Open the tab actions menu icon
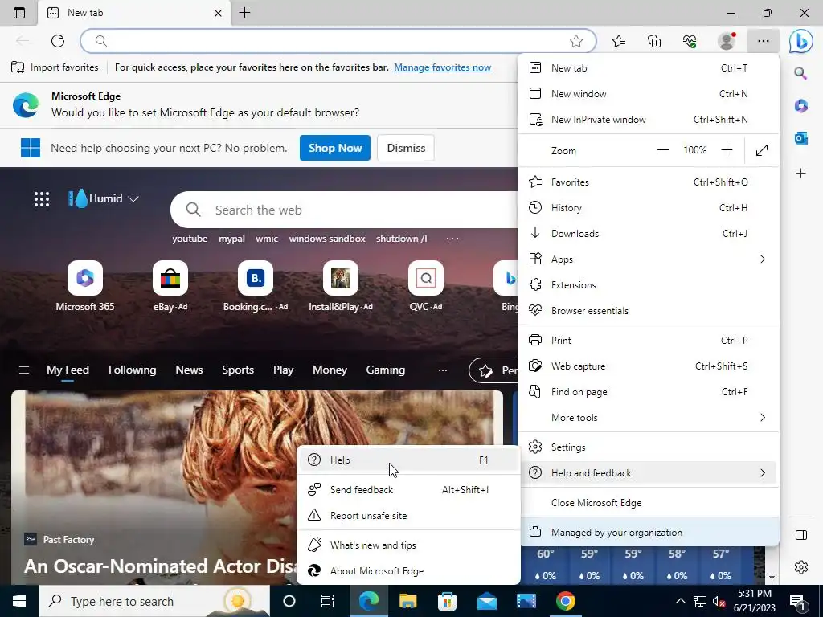The width and height of the screenshot is (823, 617). pos(19,13)
